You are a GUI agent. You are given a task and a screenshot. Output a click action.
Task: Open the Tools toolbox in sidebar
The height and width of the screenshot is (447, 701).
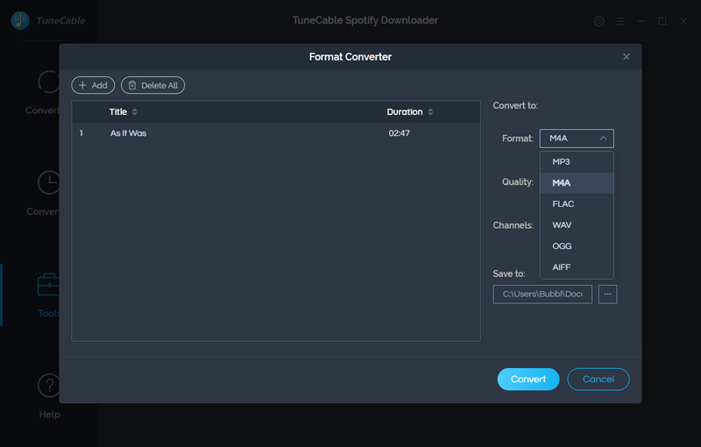point(48,295)
